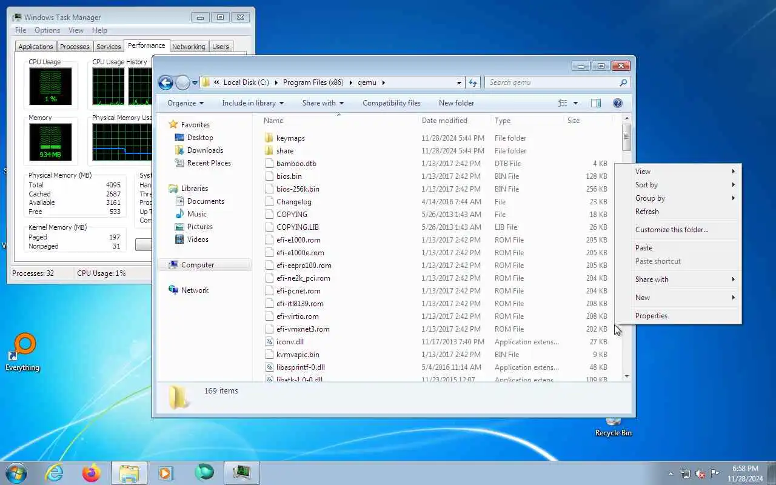Click the Search qemu input field
The image size is (776, 485).
(x=552, y=82)
